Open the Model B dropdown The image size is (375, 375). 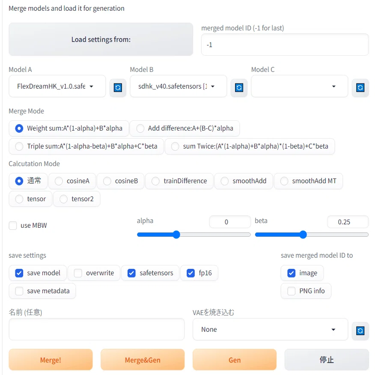(179, 86)
